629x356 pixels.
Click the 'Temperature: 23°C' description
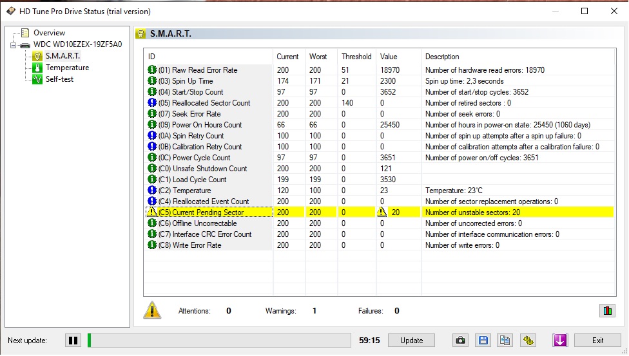tap(454, 191)
